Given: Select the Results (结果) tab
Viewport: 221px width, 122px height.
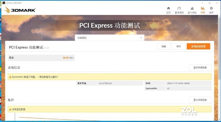Looking at the screenshot, I should click(203, 10).
